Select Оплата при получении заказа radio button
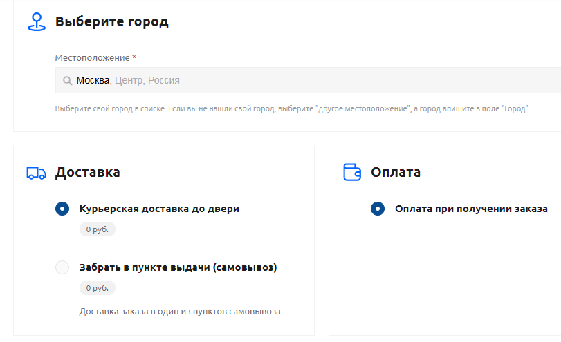Viewport: 561px width, 342px height. [x=378, y=209]
